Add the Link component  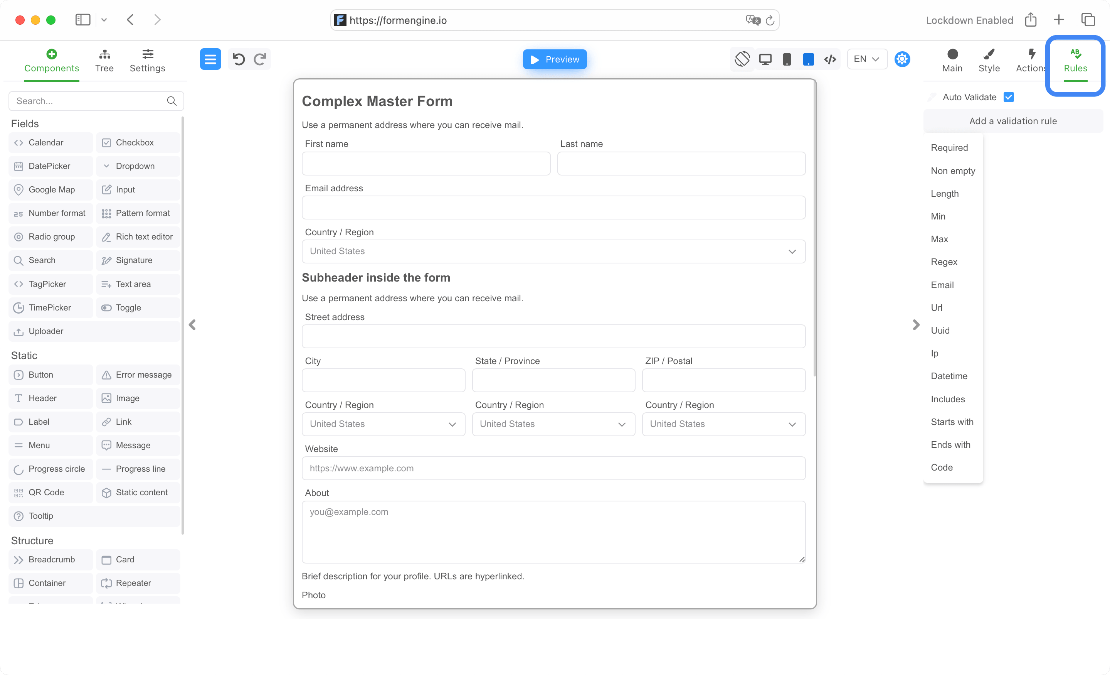[138, 422]
